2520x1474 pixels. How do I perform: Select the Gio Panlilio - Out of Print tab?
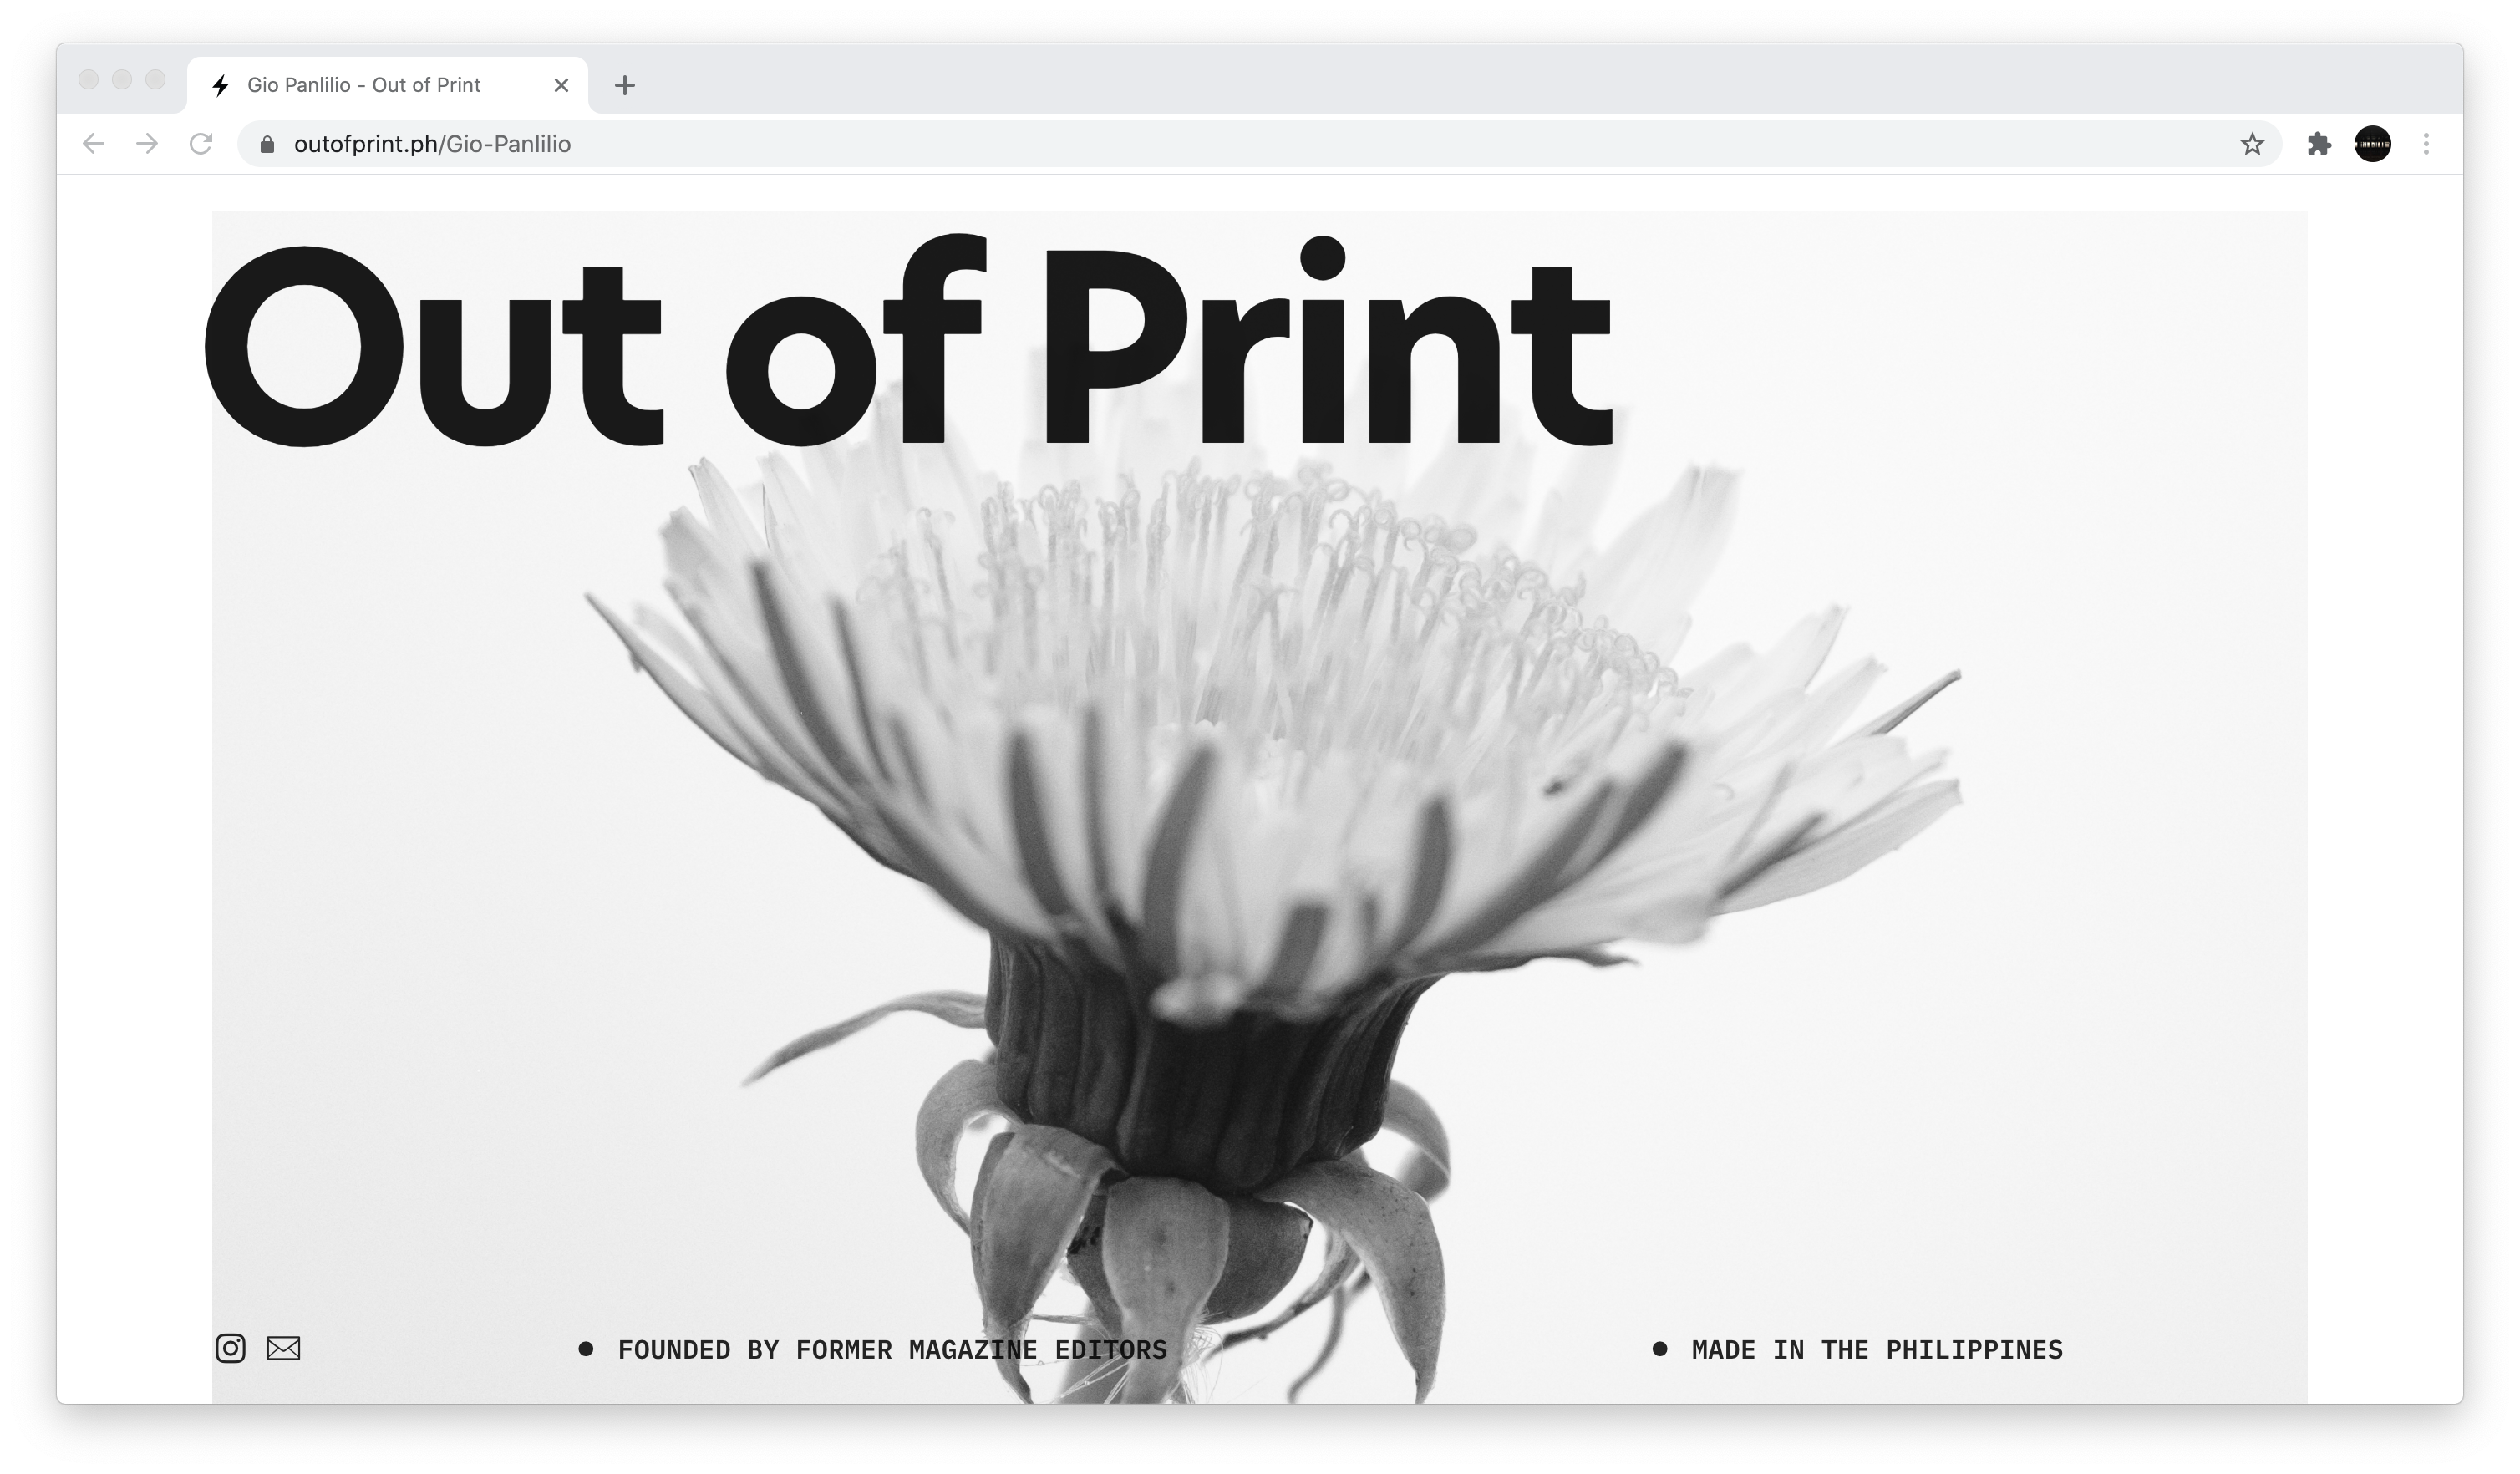point(364,85)
